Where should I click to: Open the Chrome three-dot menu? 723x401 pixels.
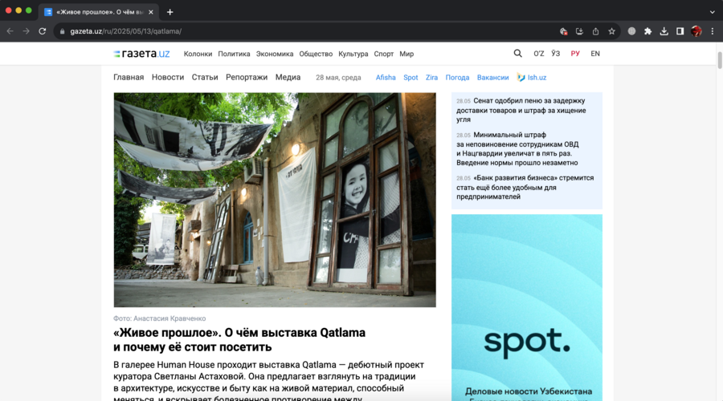click(713, 31)
